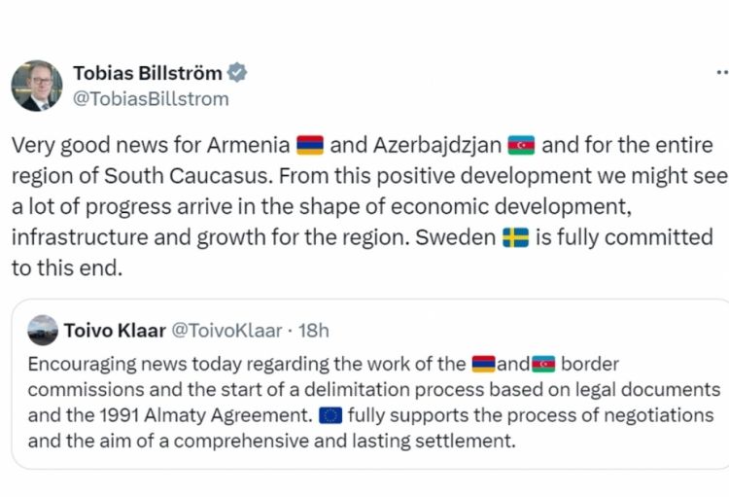Open the @TobiasBillstrom handle link
The height and width of the screenshot is (497, 729).
pos(151,99)
